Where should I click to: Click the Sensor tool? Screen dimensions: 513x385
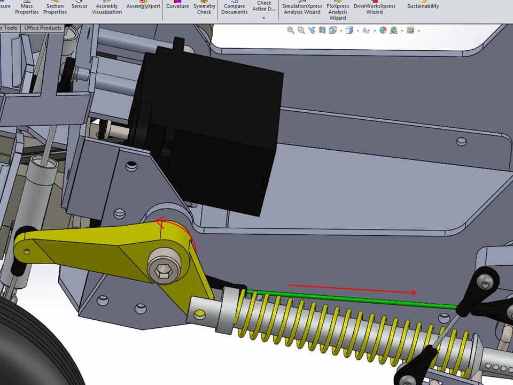coord(80,5)
